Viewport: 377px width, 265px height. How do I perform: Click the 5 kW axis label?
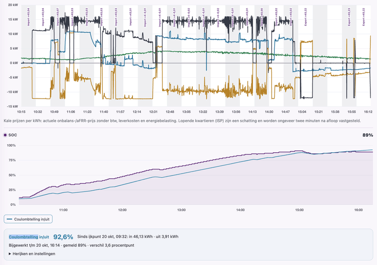(x=14, y=49)
